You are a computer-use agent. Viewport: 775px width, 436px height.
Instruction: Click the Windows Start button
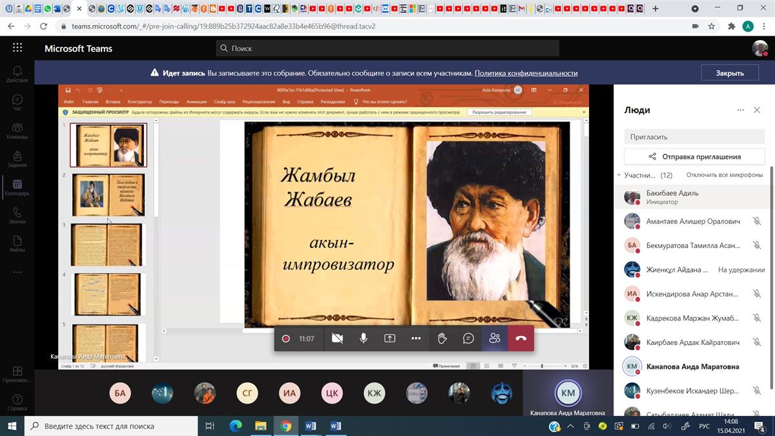(x=12, y=426)
